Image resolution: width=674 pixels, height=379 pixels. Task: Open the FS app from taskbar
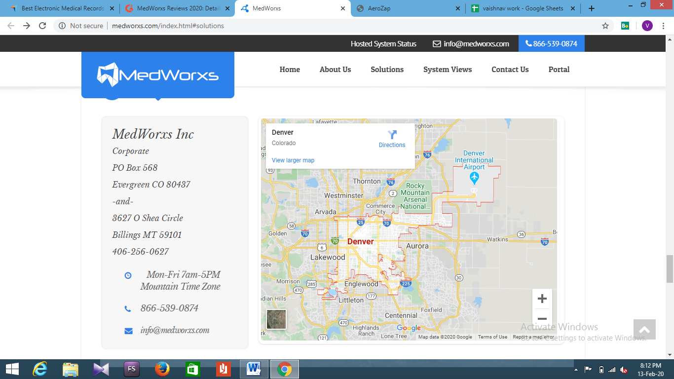(x=132, y=369)
